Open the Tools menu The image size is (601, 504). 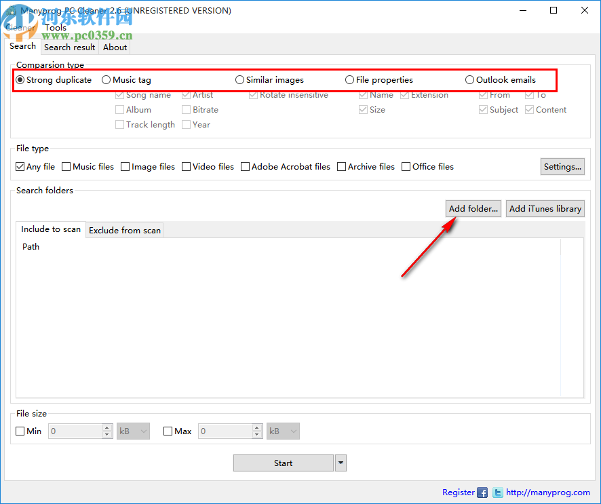[x=56, y=28]
